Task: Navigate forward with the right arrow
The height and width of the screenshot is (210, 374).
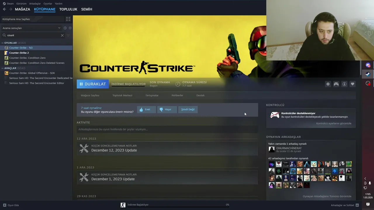Action: coord(11,9)
